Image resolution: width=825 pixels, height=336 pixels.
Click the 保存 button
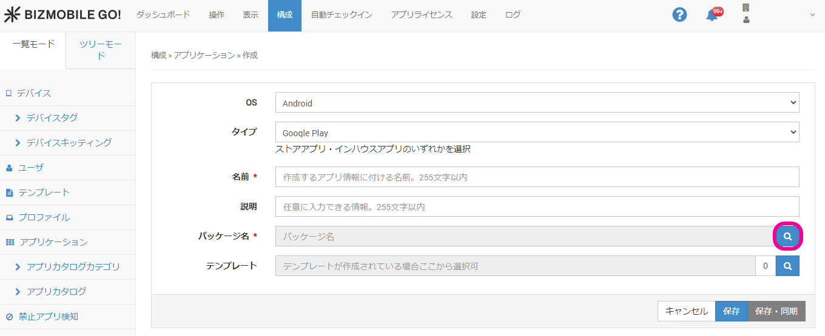732,311
